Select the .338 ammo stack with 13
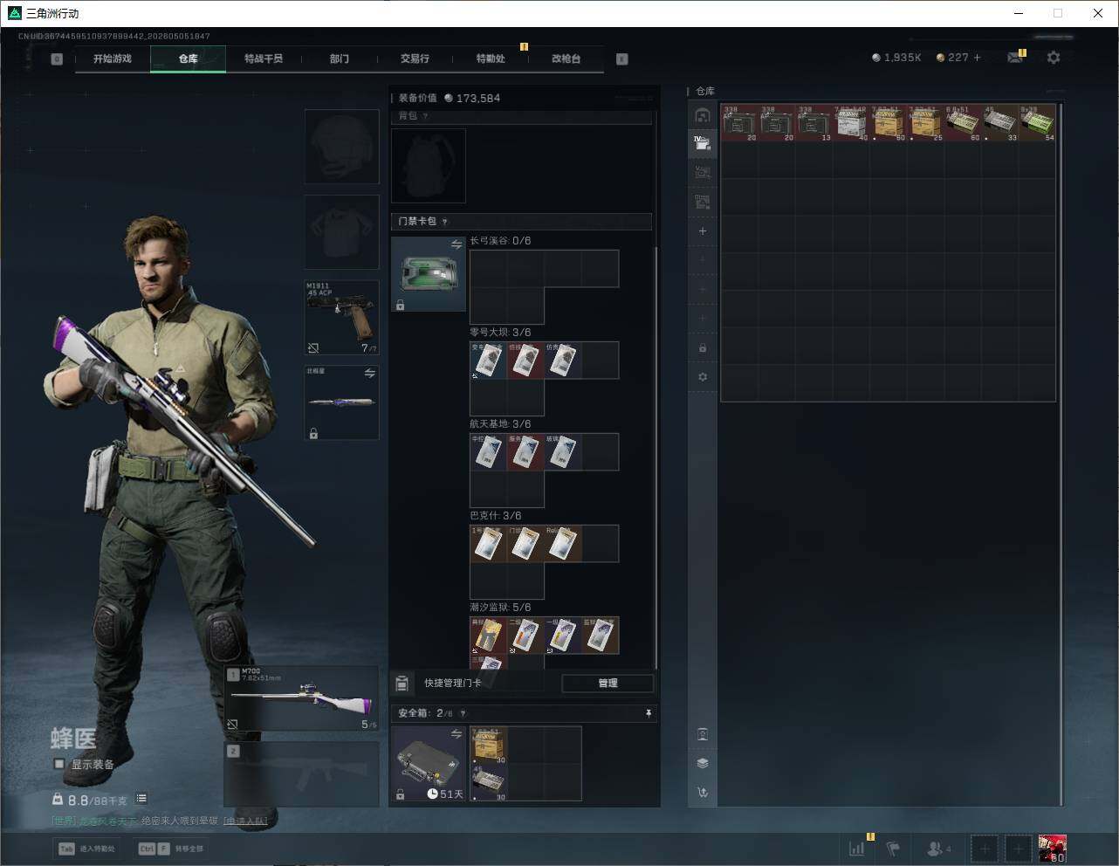The image size is (1119, 866). click(x=814, y=123)
